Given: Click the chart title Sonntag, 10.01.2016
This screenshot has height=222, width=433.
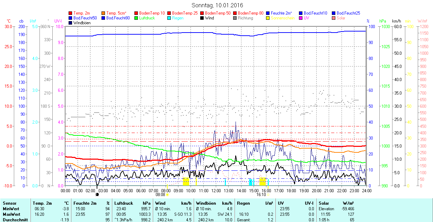Looking at the screenshot, I should [x=217, y=6].
